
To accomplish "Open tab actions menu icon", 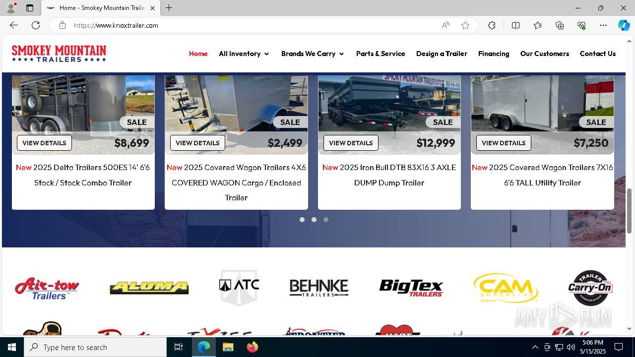I will click(30, 8).
